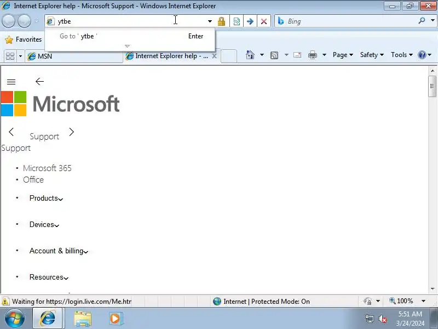This screenshot has height=329, width=438.
Task: Open the Page menu
Action: click(343, 55)
